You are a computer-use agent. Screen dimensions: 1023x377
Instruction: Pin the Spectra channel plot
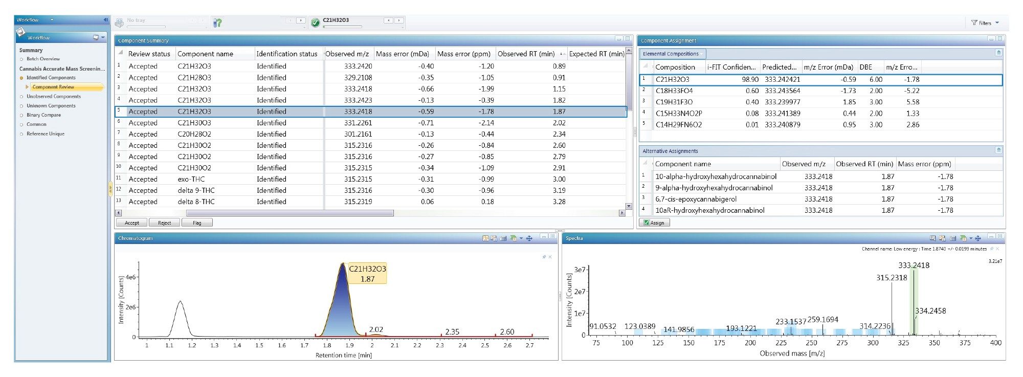click(x=992, y=249)
